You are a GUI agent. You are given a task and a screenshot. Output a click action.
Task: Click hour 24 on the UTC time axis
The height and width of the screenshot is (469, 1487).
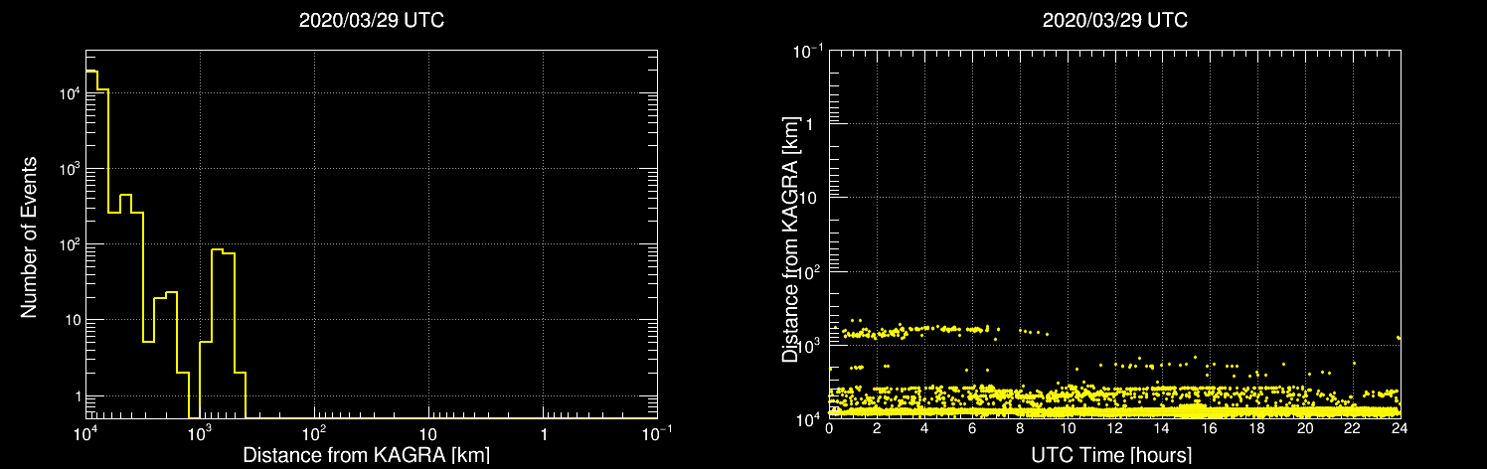(1400, 429)
